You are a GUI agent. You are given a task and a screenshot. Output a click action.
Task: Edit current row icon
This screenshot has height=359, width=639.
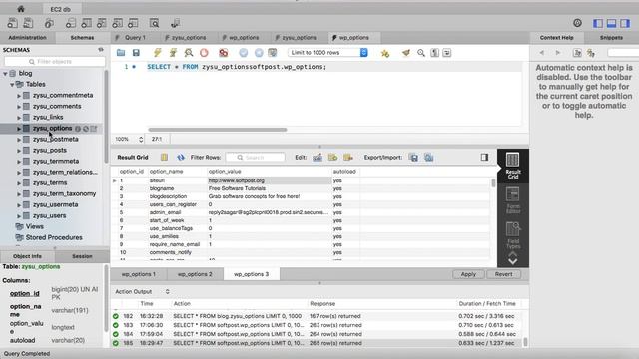click(x=318, y=158)
